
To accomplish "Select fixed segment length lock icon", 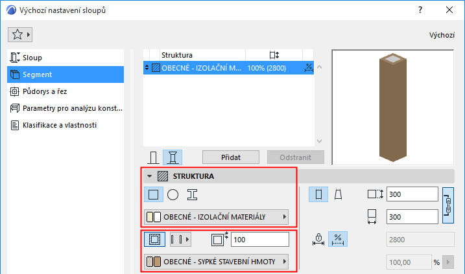I will (x=318, y=239).
